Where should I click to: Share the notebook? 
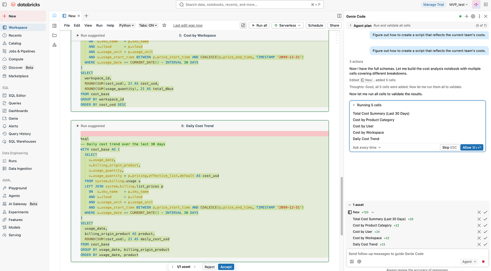tap(335, 25)
